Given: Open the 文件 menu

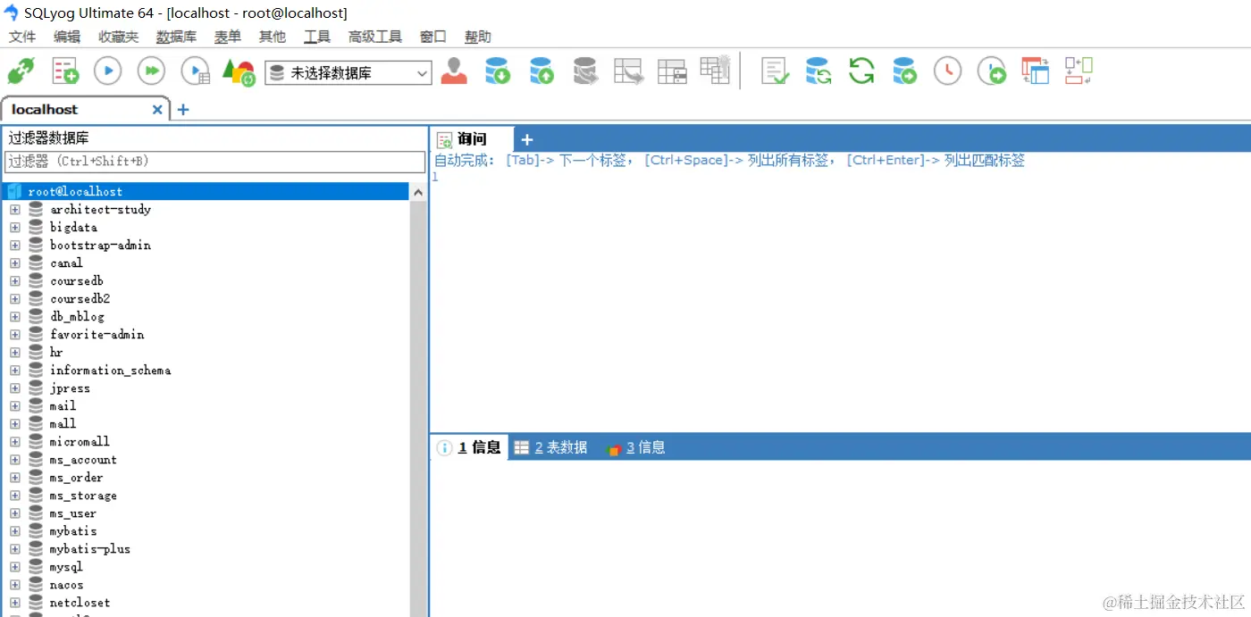Looking at the screenshot, I should tap(22, 37).
